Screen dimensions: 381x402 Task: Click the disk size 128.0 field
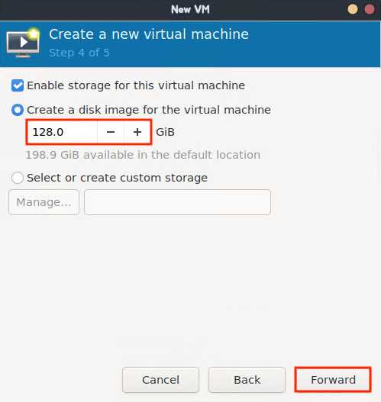click(x=63, y=132)
